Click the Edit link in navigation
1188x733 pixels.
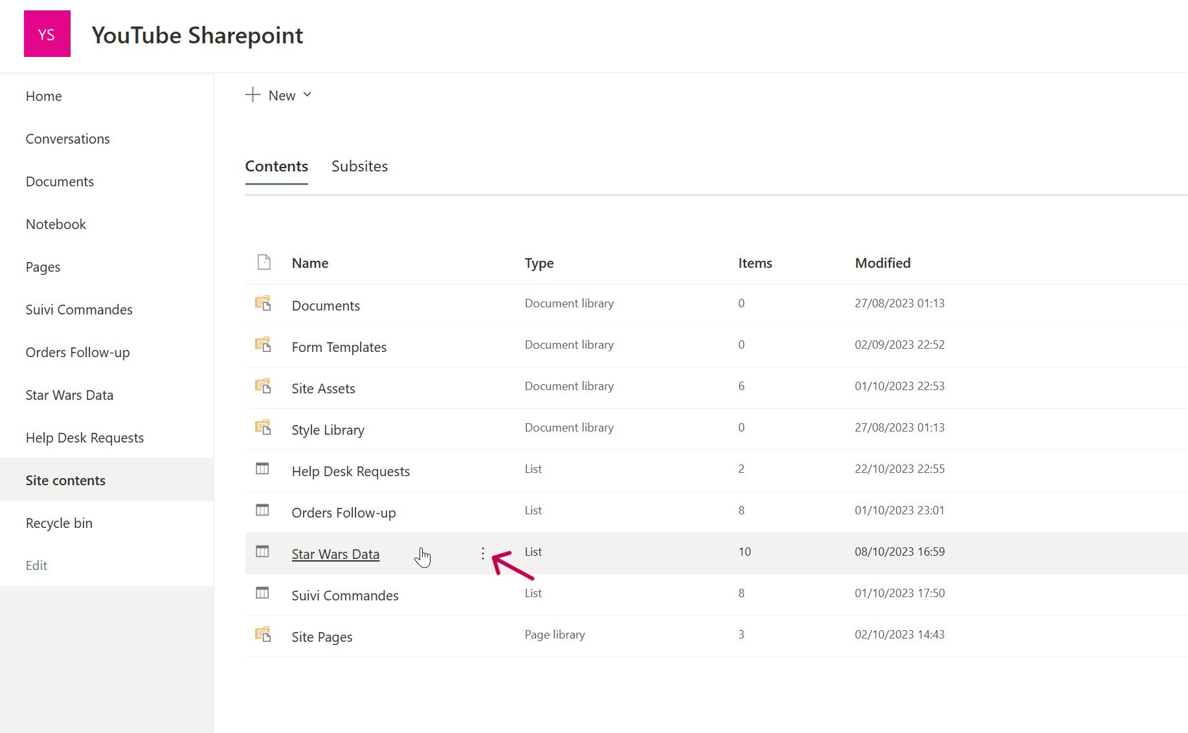[x=36, y=565]
